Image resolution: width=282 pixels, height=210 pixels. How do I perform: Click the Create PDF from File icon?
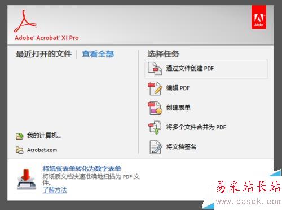[x=155, y=69]
